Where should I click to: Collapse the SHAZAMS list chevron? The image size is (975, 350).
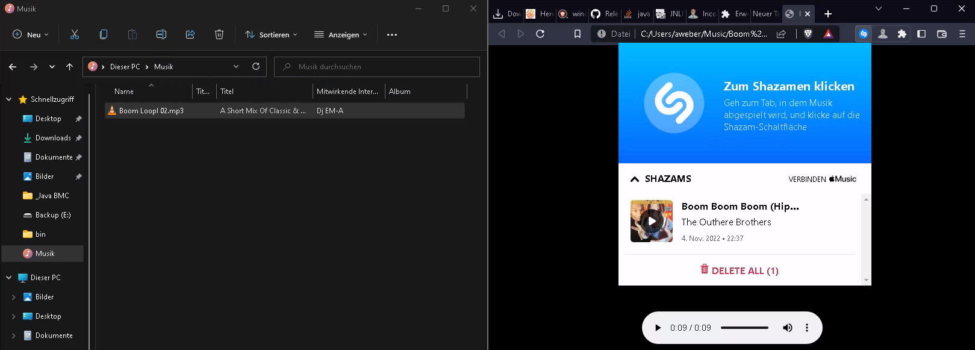[x=635, y=179]
